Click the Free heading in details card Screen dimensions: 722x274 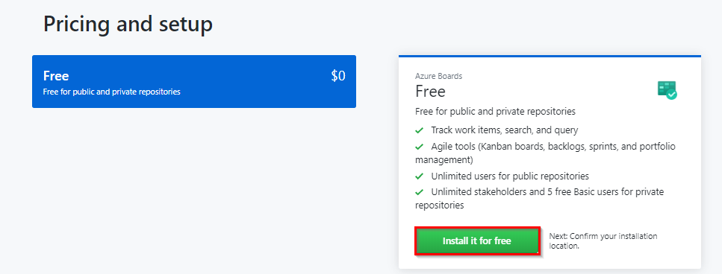(430, 92)
